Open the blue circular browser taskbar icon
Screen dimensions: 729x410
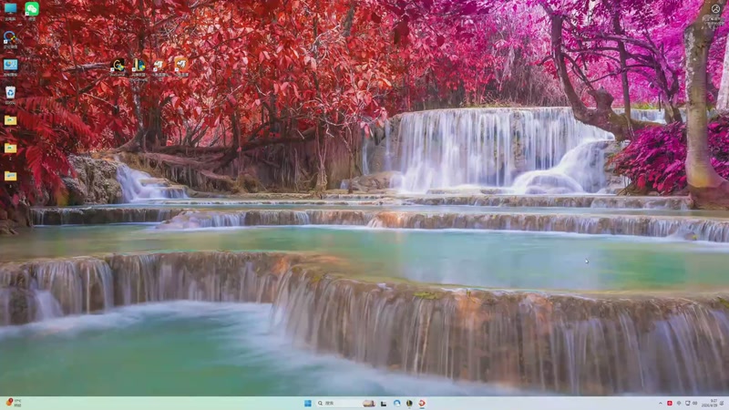coord(396,403)
